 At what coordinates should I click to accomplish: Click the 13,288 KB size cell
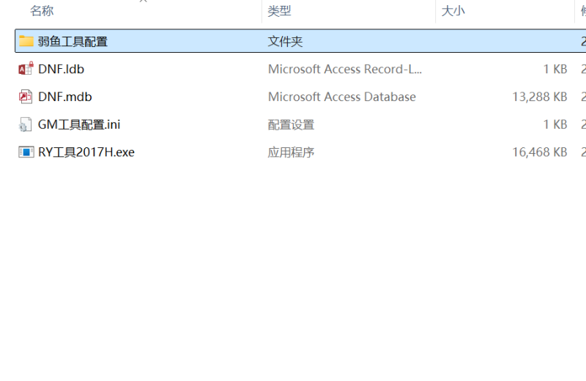540,97
